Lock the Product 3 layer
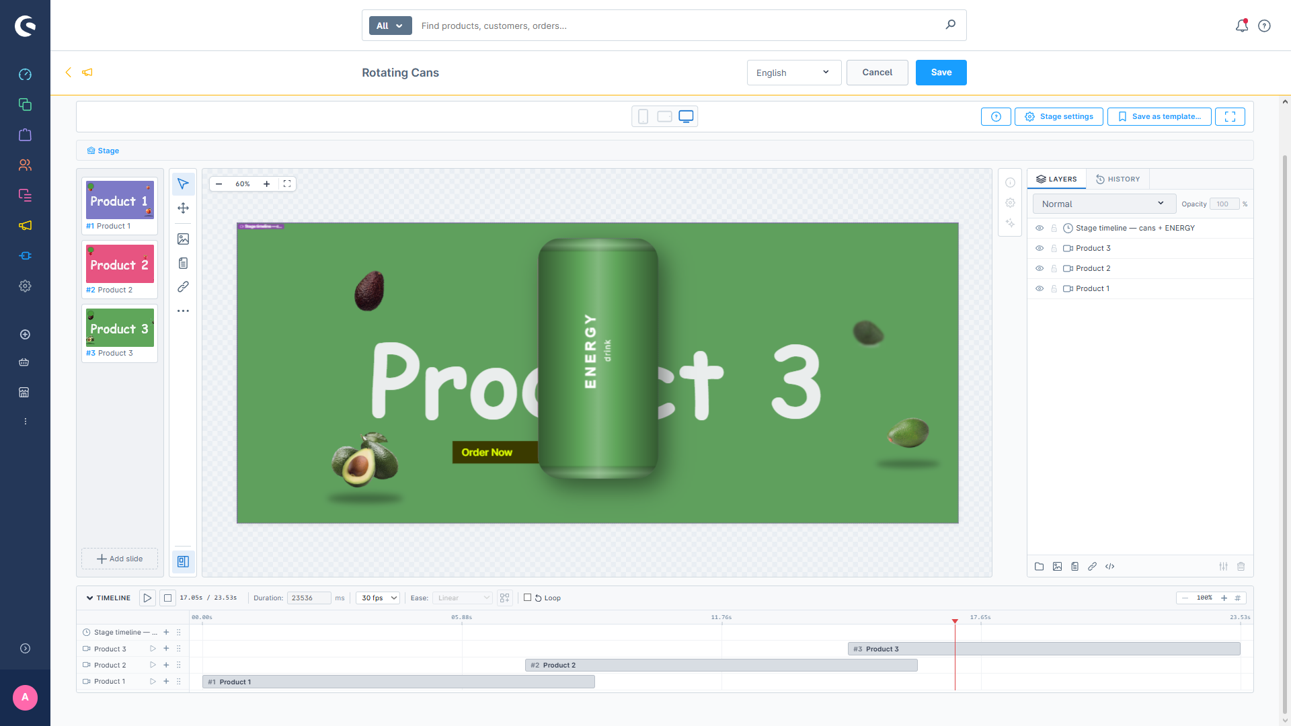Screen dimensions: 1291x726 click(1054, 249)
